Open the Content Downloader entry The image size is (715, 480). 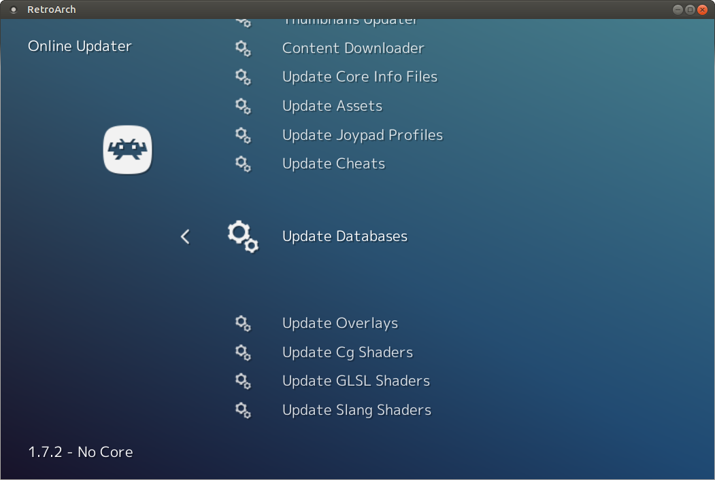(353, 48)
